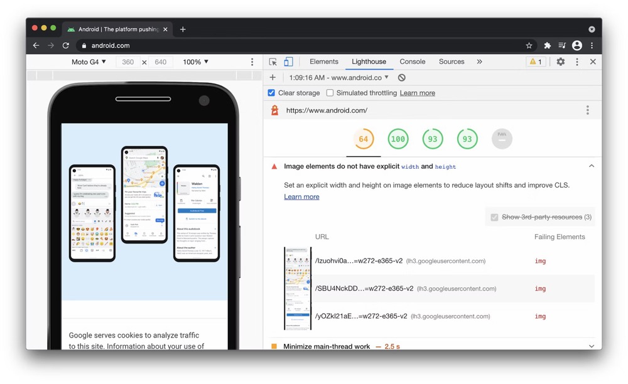Click the viewport height field 640
The height and width of the screenshot is (384, 628).
[161, 61]
